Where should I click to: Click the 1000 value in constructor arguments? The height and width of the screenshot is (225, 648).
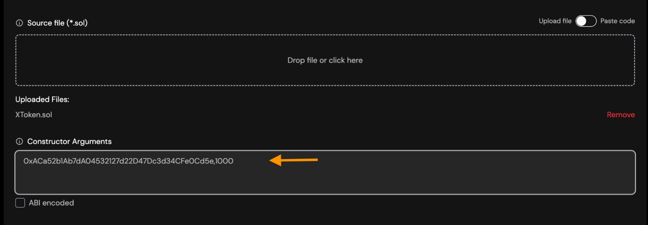[x=224, y=161]
